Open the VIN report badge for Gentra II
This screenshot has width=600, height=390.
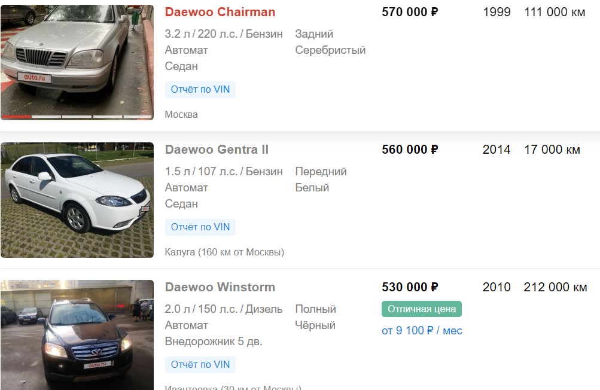coord(200,227)
